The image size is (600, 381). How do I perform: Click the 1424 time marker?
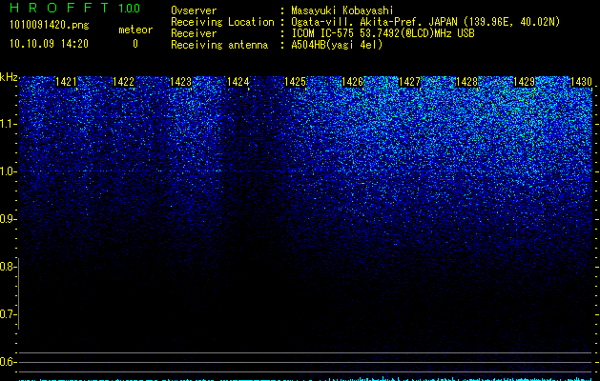pyautogui.click(x=238, y=81)
